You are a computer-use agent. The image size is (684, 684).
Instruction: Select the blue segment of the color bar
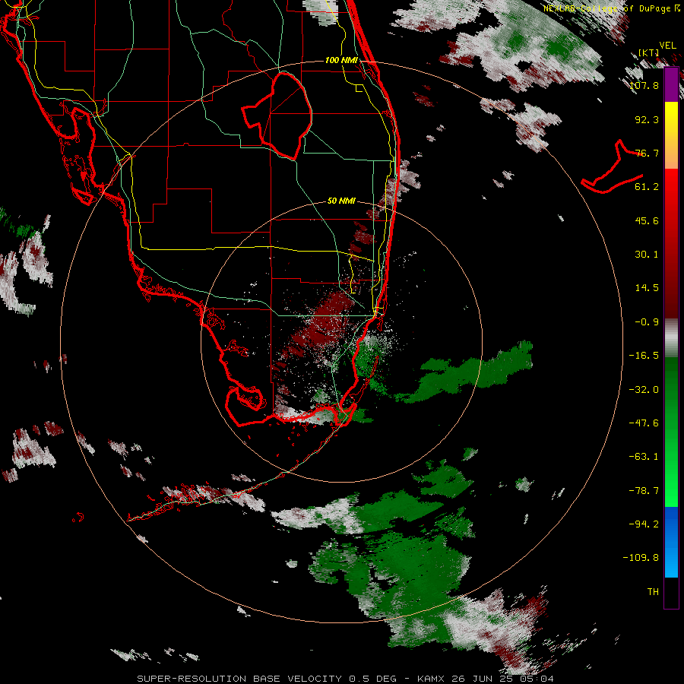[x=671, y=542]
